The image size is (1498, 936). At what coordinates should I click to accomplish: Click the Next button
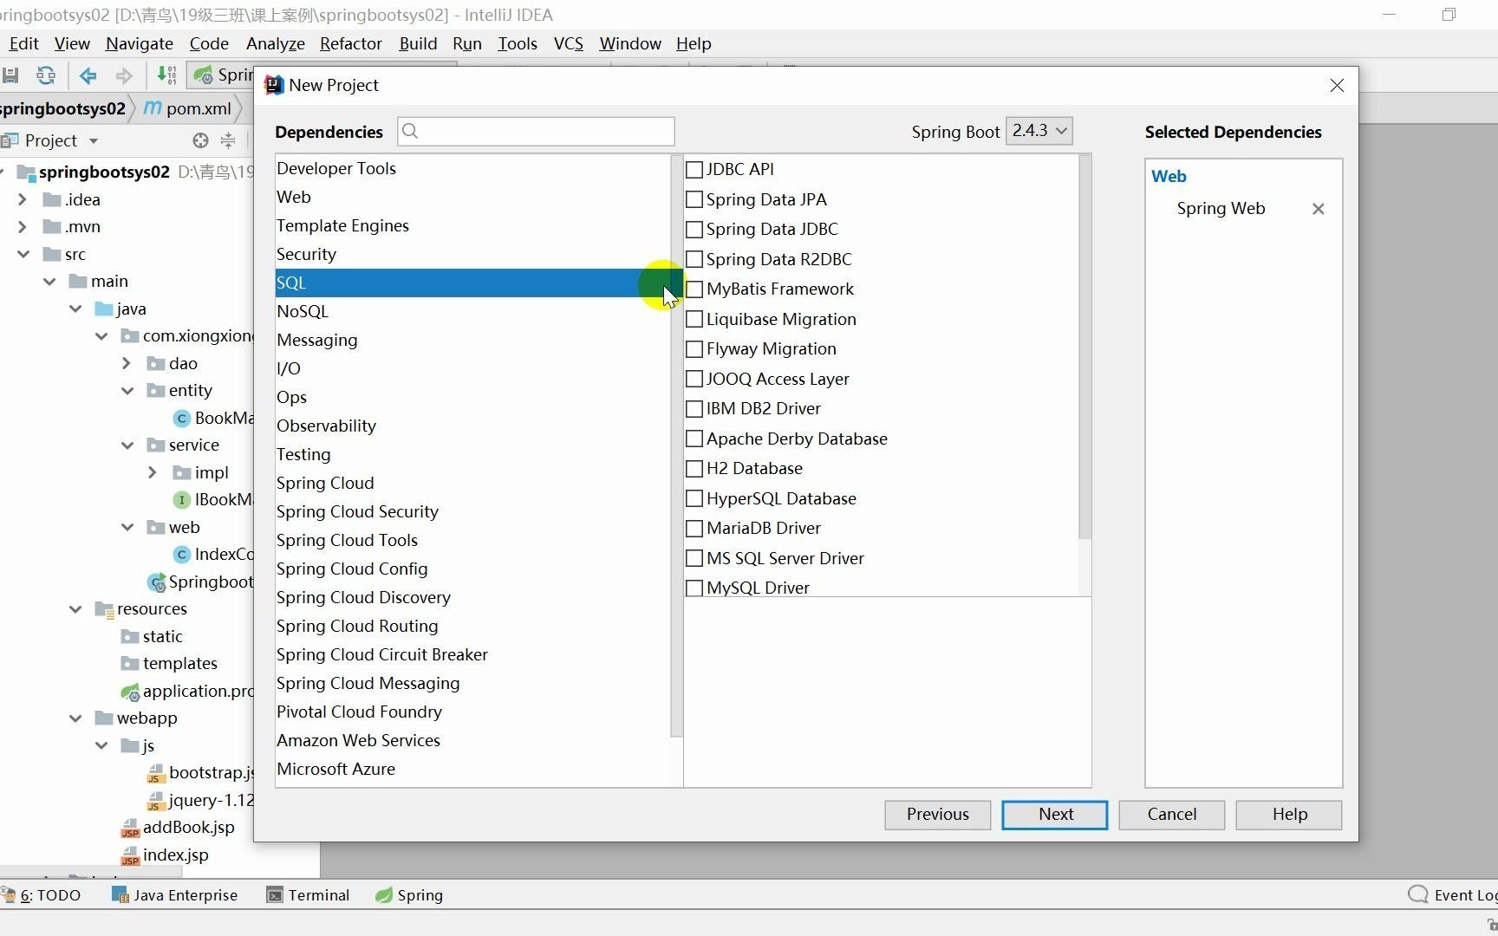pos(1055,815)
